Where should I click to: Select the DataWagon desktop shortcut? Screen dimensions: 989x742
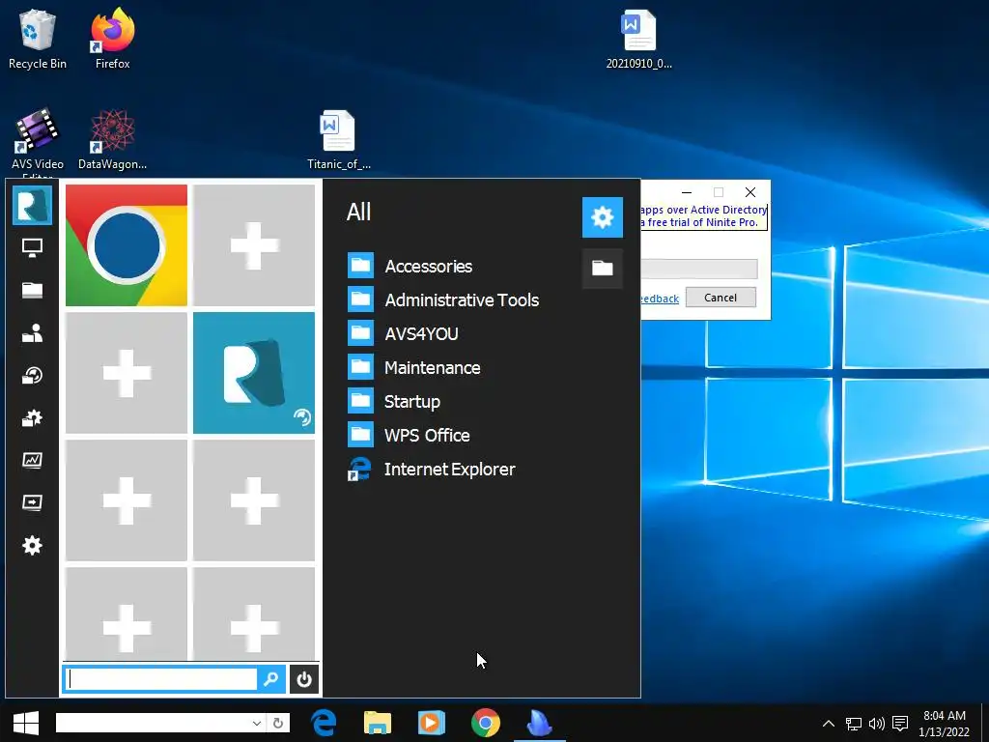112,140
